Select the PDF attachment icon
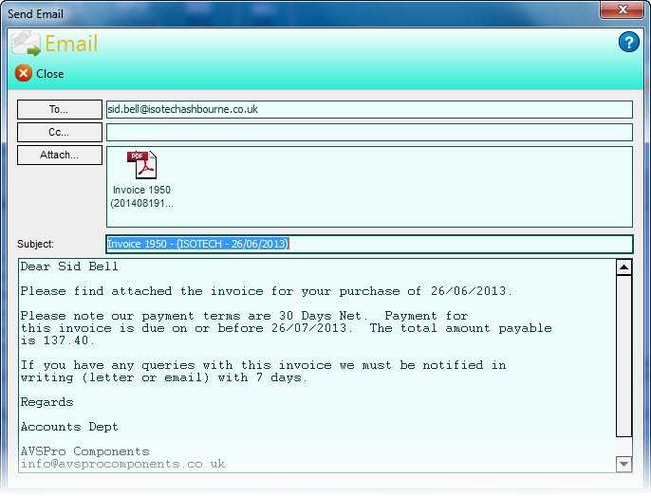The height and width of the screenshot is (496, 651). pyautogui.click(x=141, y=165)
